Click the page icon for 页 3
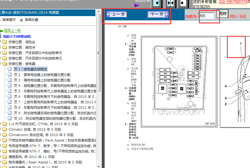This screenshot has height=168, width=250. [10, 80]
